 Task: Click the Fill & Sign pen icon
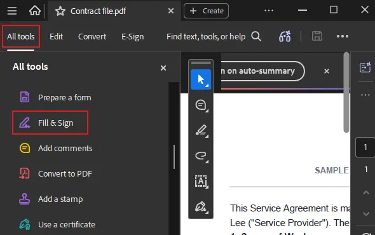point(25,123)
